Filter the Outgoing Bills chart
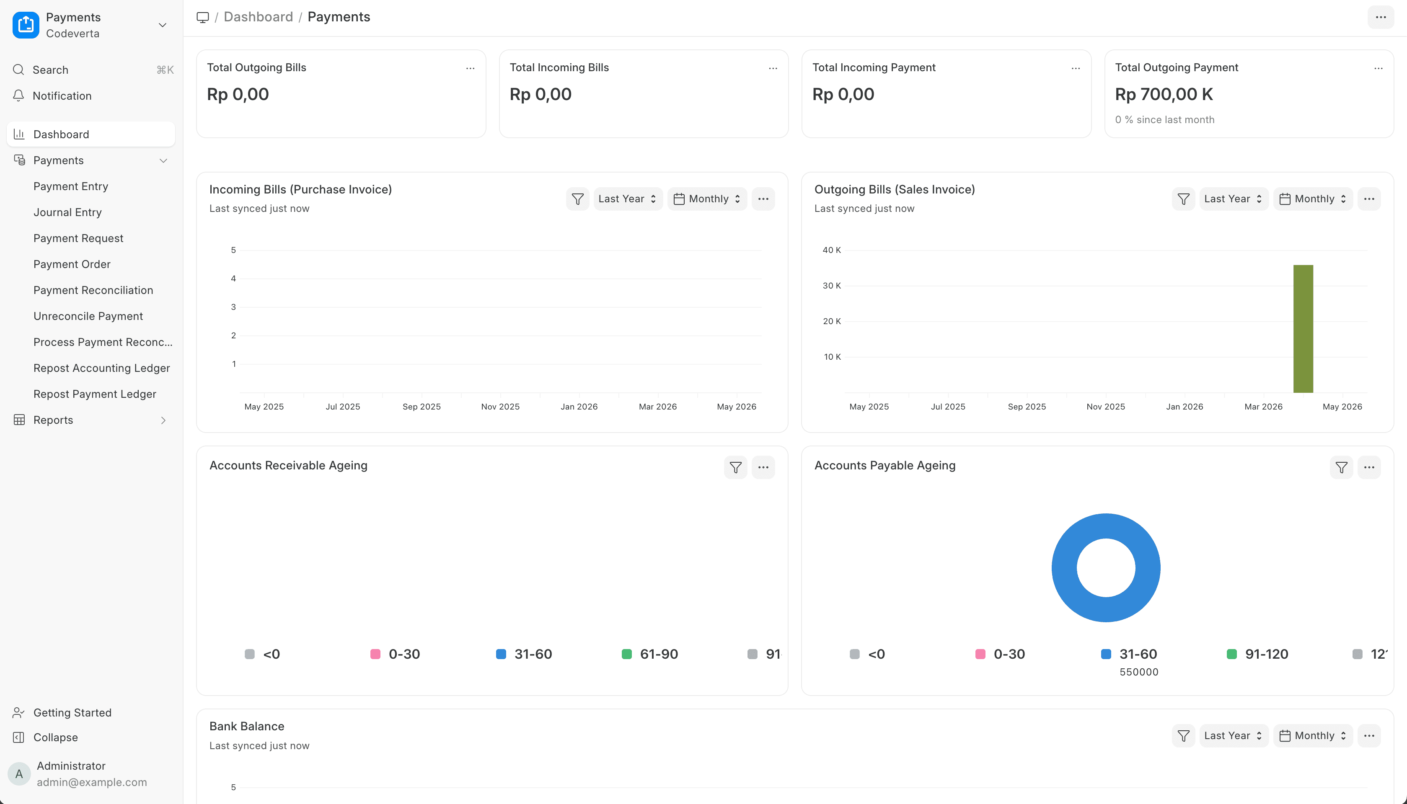Viewport: 1407px width, 804px height. point(1183,199)
